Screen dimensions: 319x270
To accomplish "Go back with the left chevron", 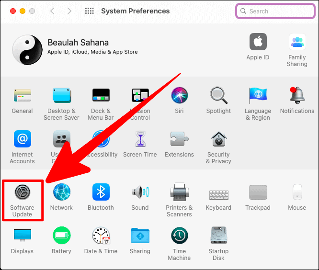I will point(52,11).
